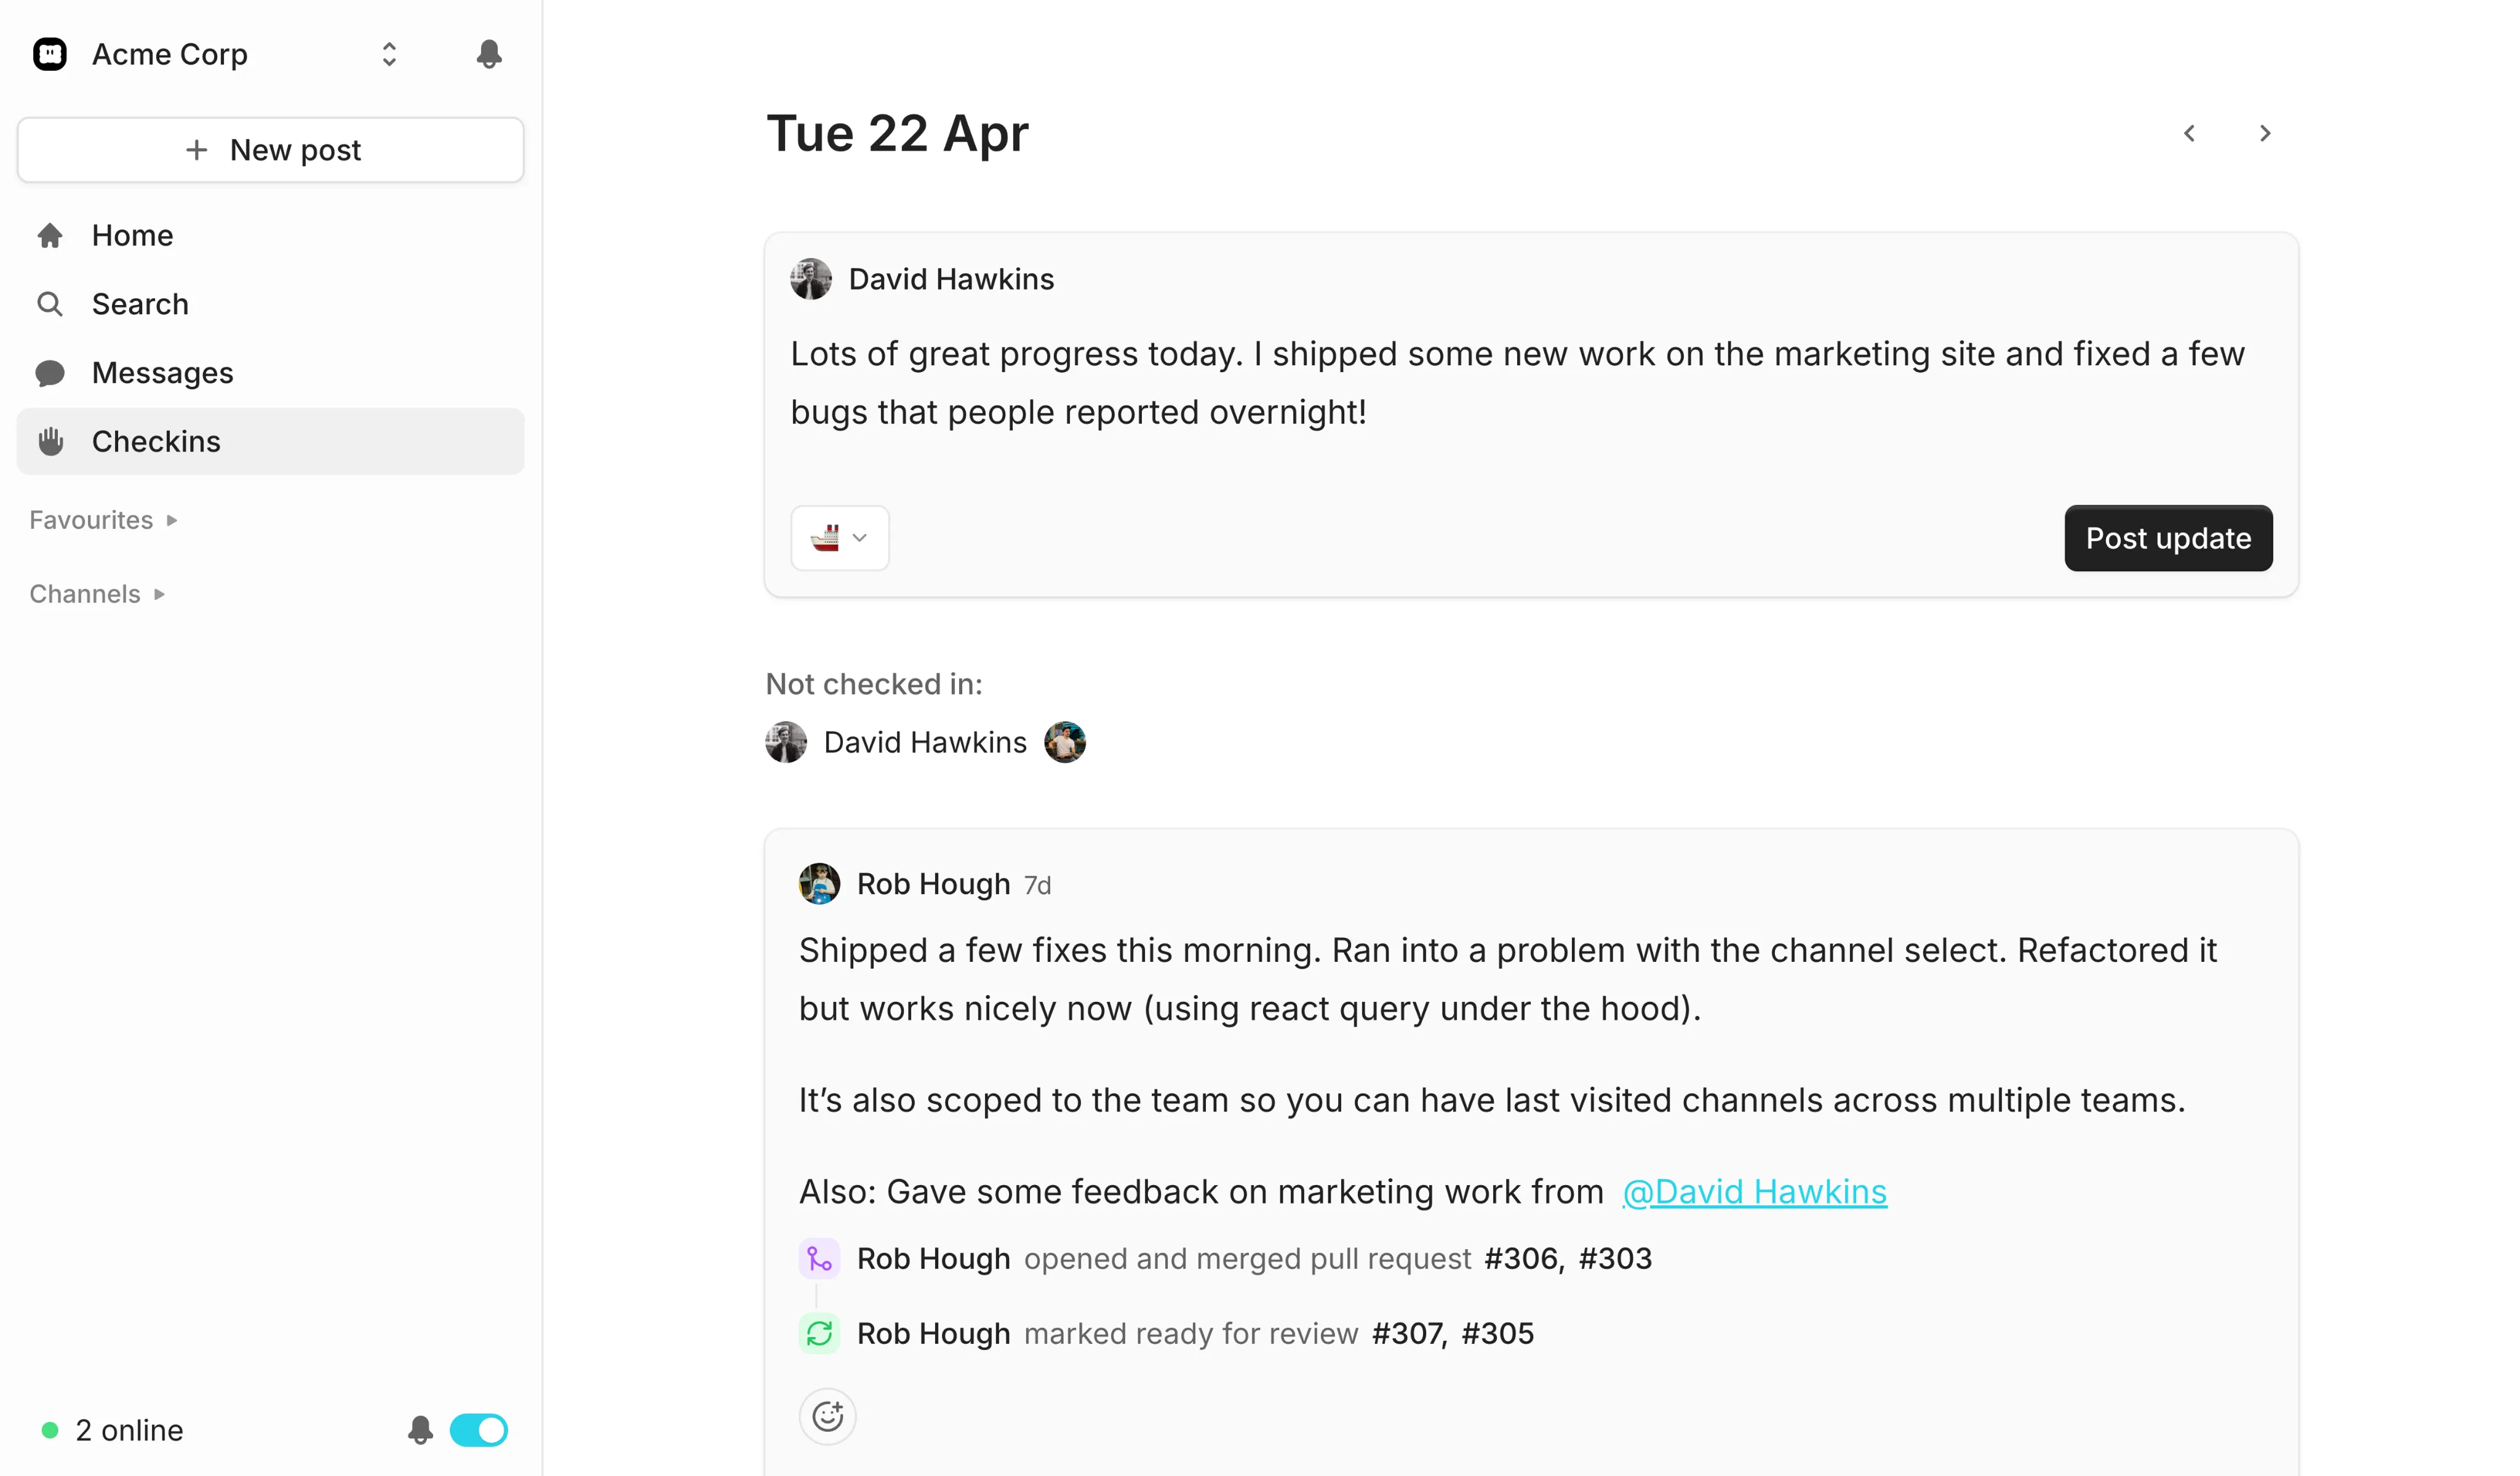Image resolution: width=2520 pixels, height=1476 pixels.
Task: Go to the next day arrow
Action: tap(2264, 134)
